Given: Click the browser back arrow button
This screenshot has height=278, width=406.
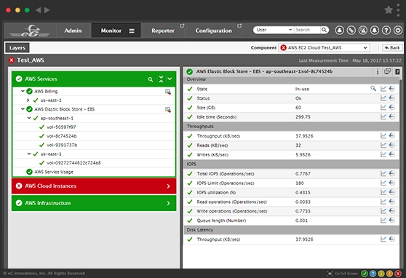Looking at the screenshot, I should tap(38, 10).
